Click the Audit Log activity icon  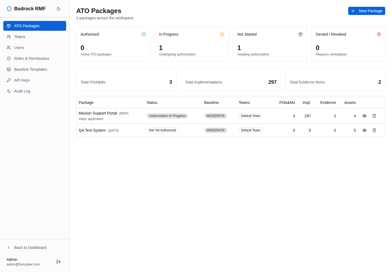point(9,91)
